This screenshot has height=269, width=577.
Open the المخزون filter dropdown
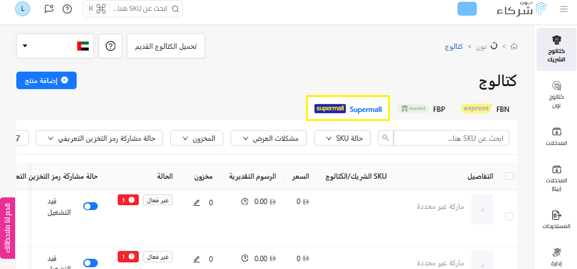197,138
